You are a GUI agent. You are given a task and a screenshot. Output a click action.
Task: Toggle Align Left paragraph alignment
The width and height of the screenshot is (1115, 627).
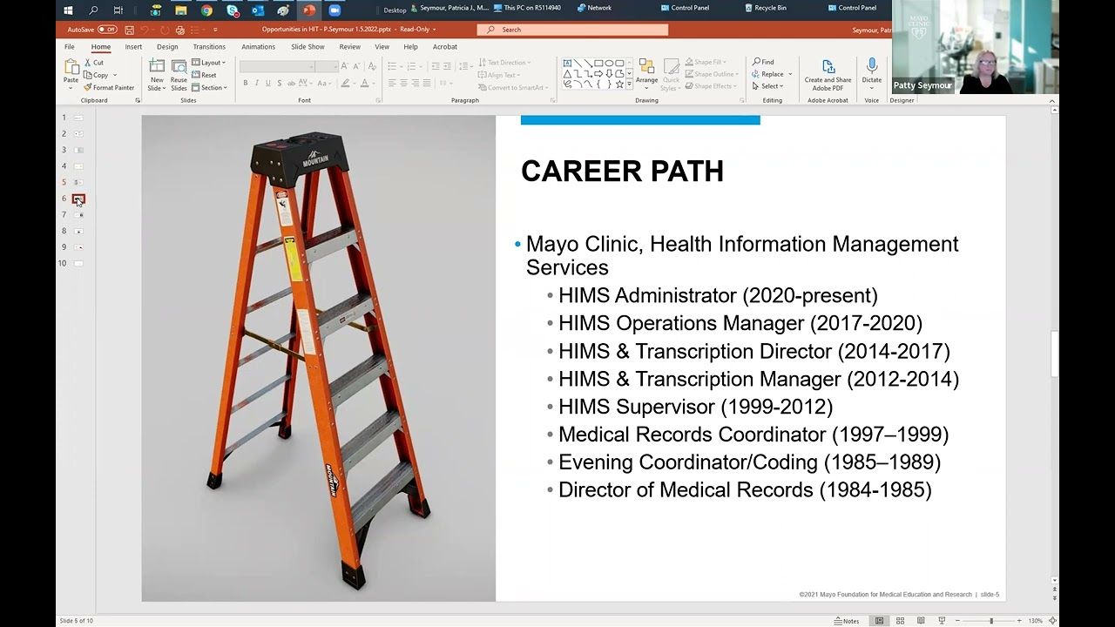(x=391, y=83)
